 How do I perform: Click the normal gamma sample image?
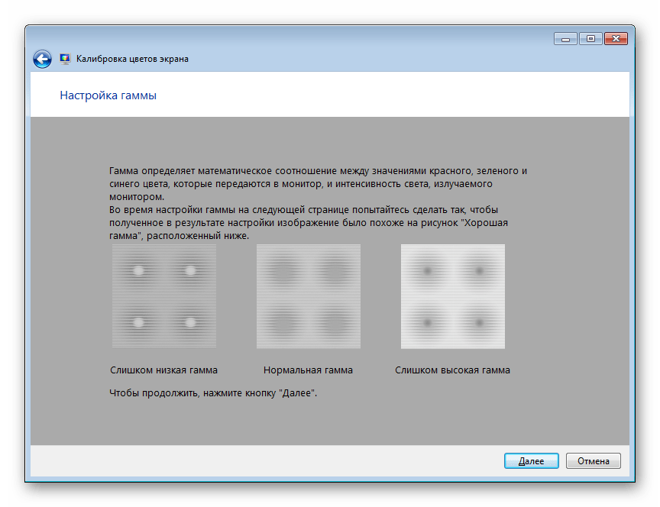(309, 296)
